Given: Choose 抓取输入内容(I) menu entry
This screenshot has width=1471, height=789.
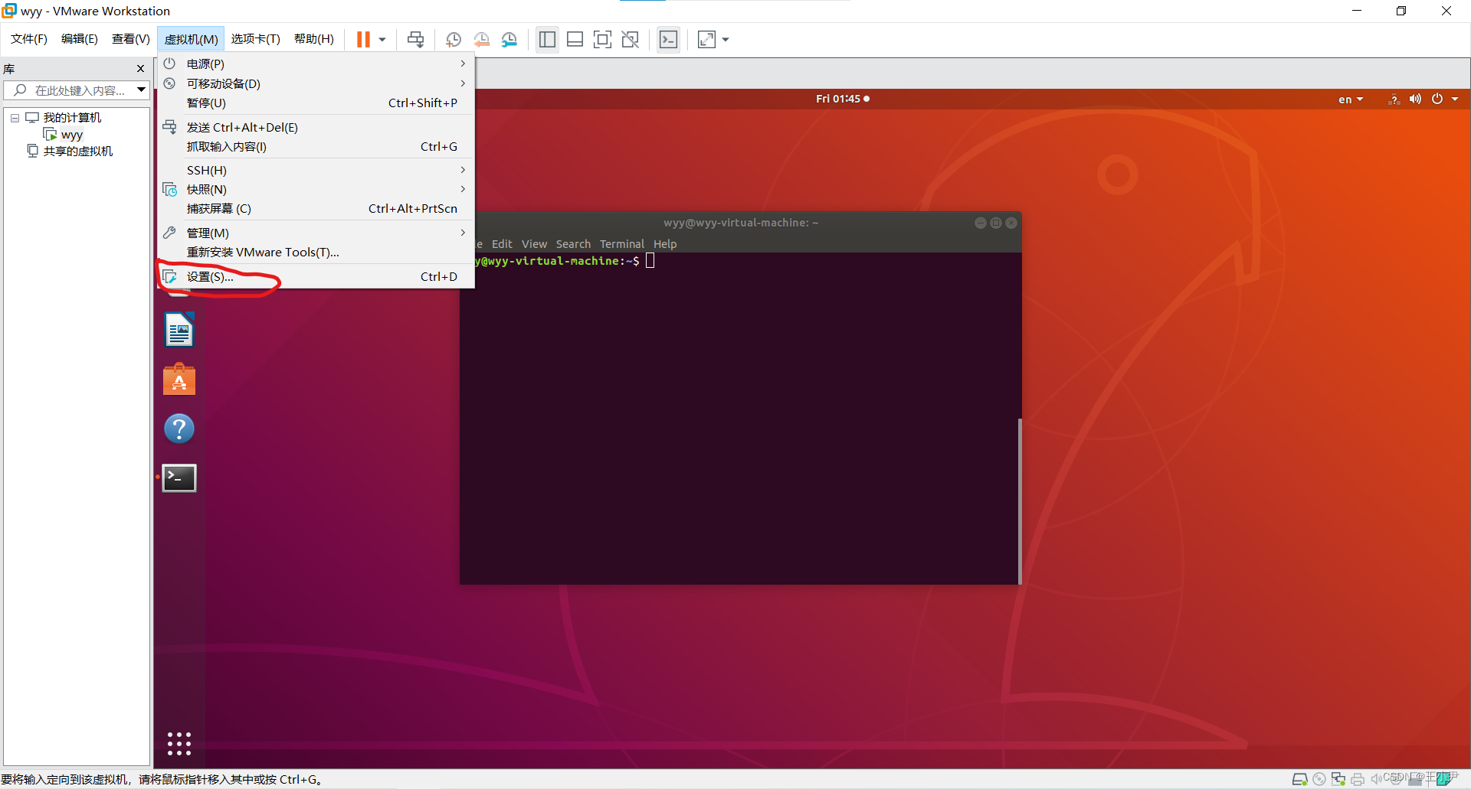Looking at the screenshot, I should coord(316,146).
